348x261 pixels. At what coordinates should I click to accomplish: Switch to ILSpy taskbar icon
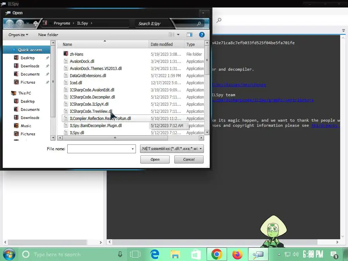(258, 254)
